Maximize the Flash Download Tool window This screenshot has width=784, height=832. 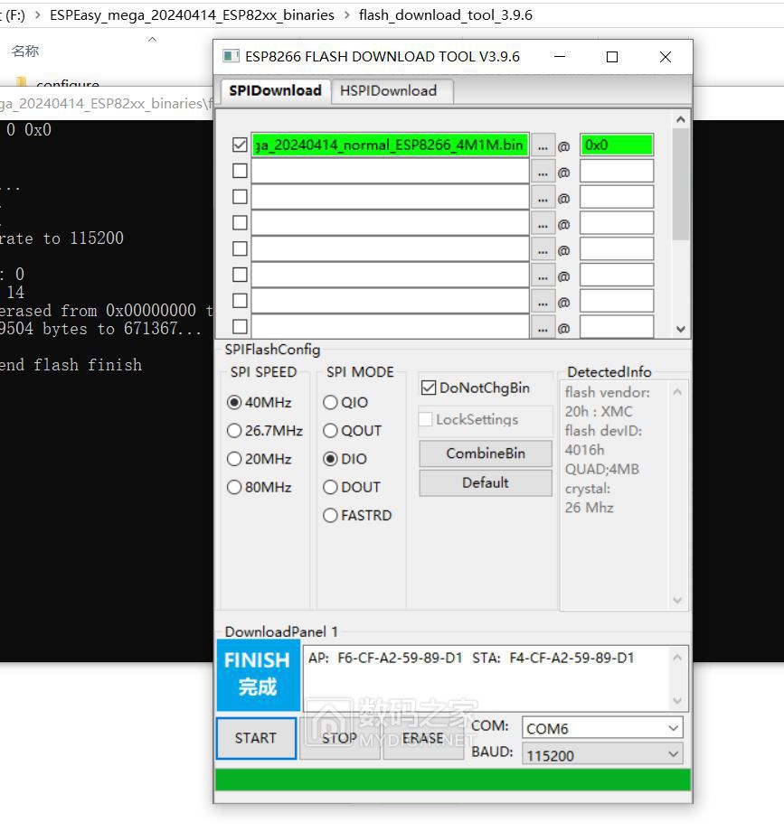pyautogui.click(x=612, y=57)
